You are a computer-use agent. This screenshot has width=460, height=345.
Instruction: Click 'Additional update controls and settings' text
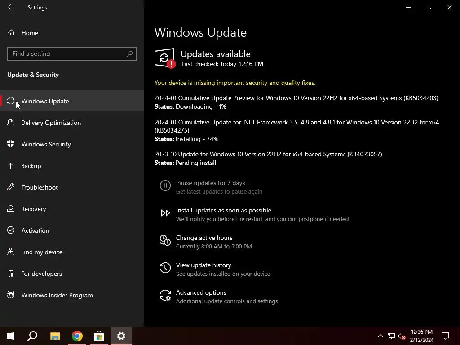click(x=227, y=301)
